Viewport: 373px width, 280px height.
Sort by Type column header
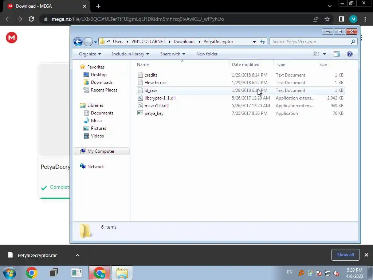point(295,65)
